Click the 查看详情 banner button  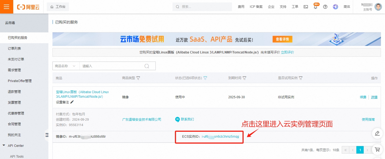282,39
